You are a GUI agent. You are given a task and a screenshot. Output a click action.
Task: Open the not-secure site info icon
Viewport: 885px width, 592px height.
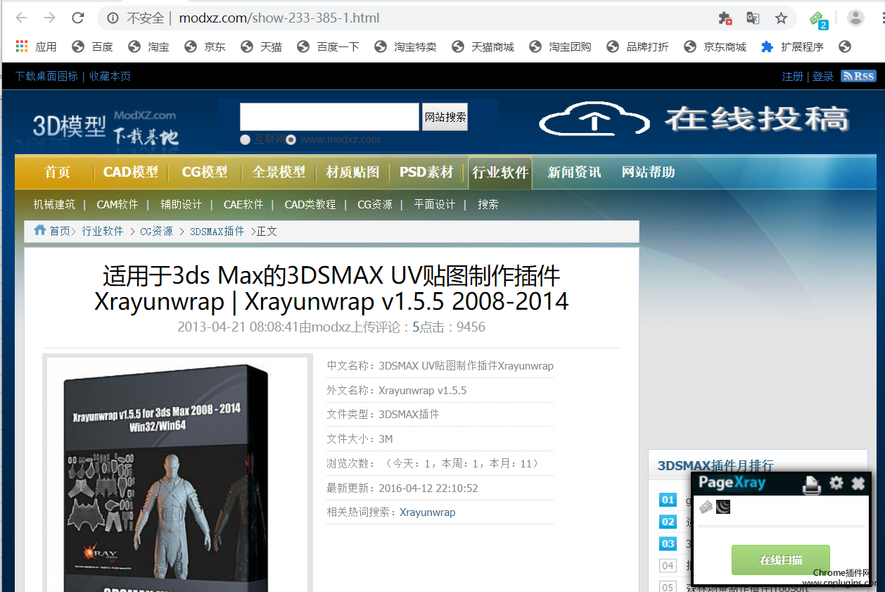point(113,18)
